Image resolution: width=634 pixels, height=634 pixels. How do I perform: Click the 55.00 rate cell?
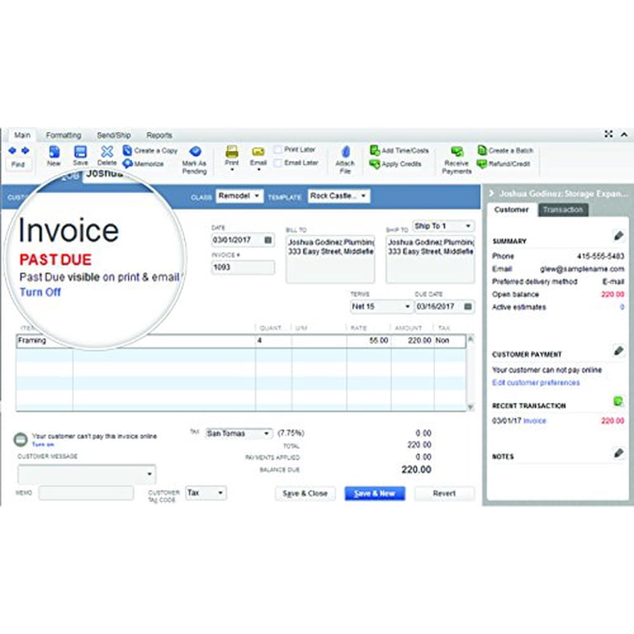[368, 341]
